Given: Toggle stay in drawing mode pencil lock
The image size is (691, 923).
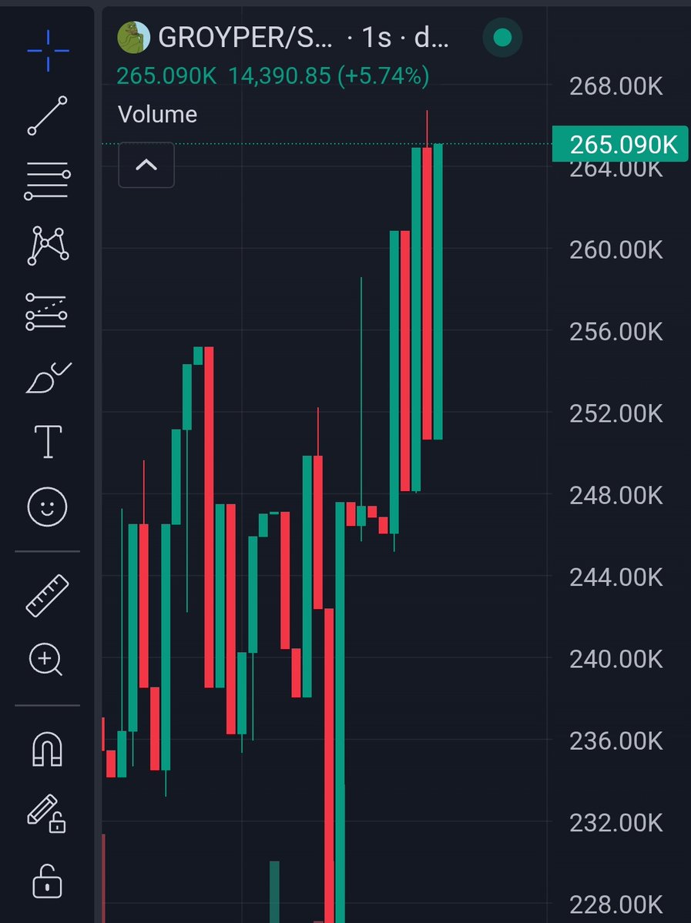Looking at the screenshot, I should point(46,814).
